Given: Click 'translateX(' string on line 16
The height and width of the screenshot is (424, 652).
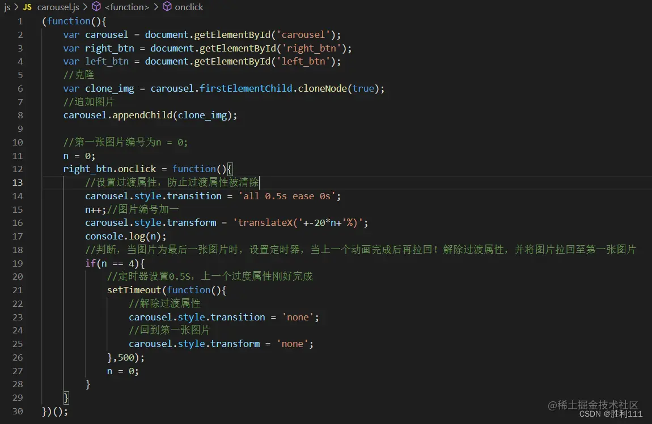Looking at the screenshot, I should click(x=268, y=223).
